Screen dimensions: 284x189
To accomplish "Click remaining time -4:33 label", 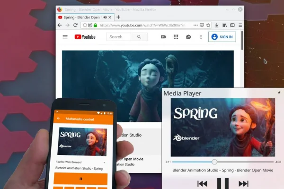I will coord(278,162).
